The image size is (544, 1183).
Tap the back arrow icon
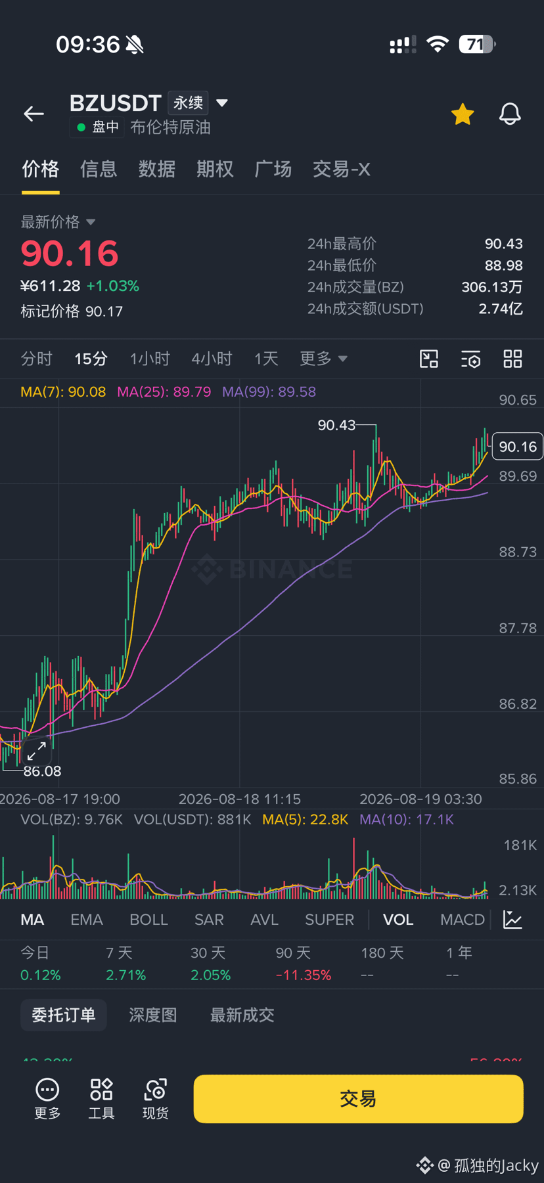tap(34, 114)
